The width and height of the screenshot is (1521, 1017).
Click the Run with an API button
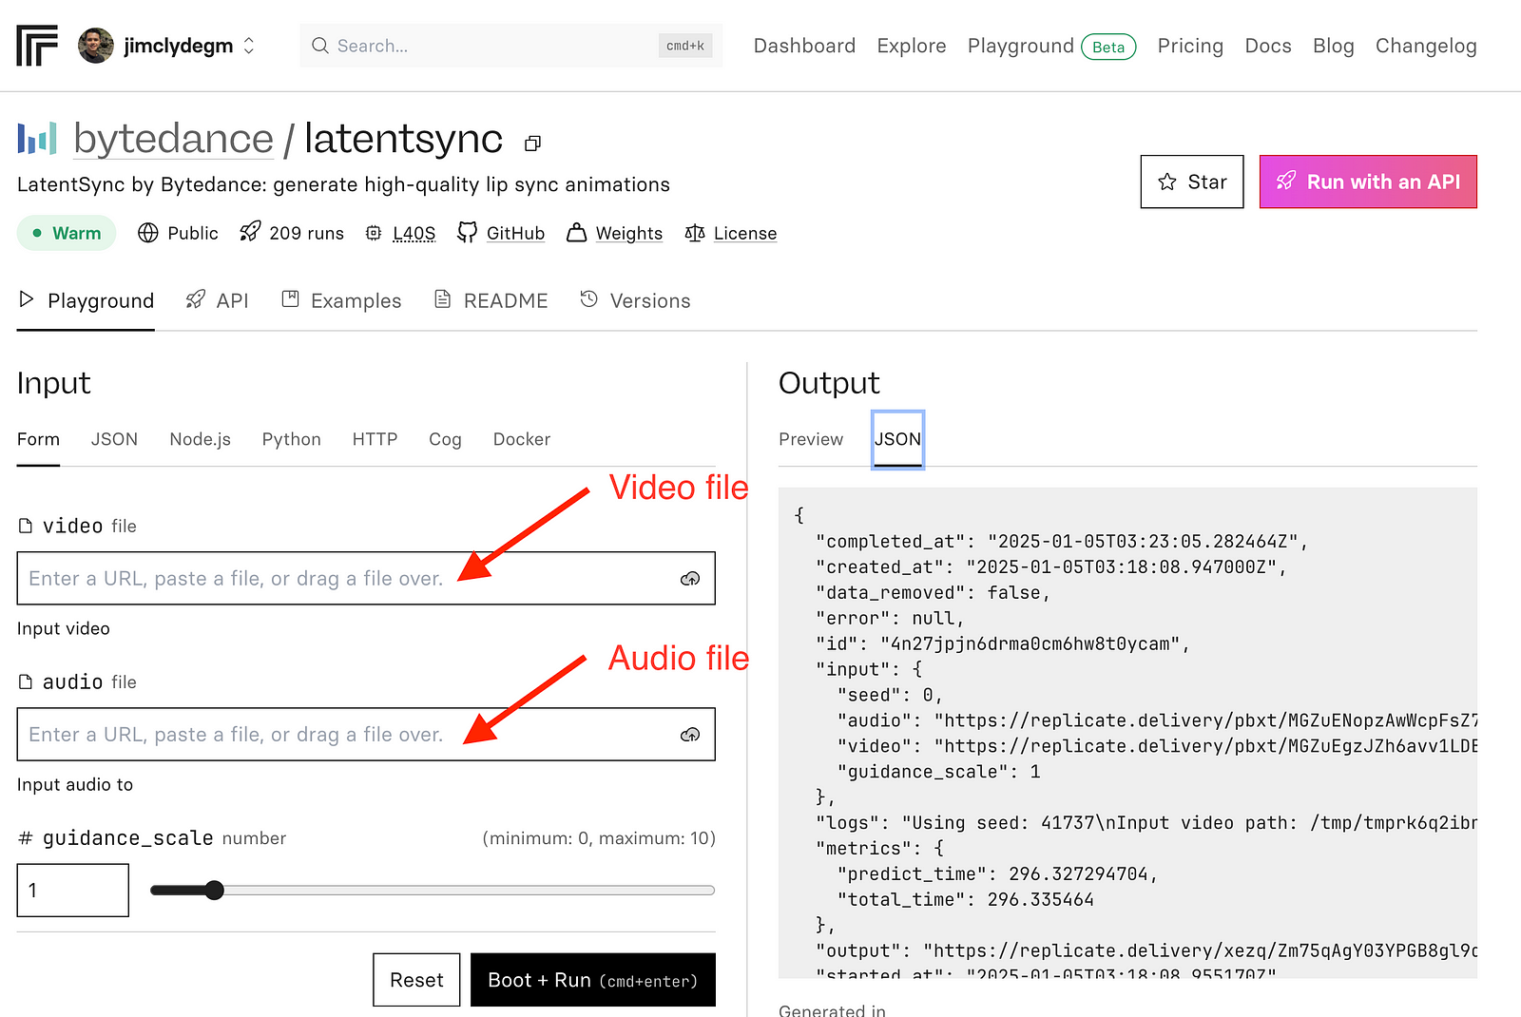[1367, 182]
